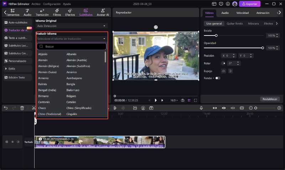Viewport: 285px width, 170px height.
Task: Click the face/avatar timeline icon
Action: point(143,108)
